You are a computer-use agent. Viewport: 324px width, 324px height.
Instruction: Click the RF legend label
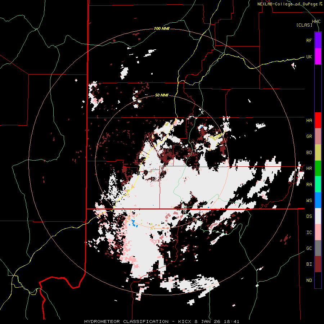click(x=309, y=40)
